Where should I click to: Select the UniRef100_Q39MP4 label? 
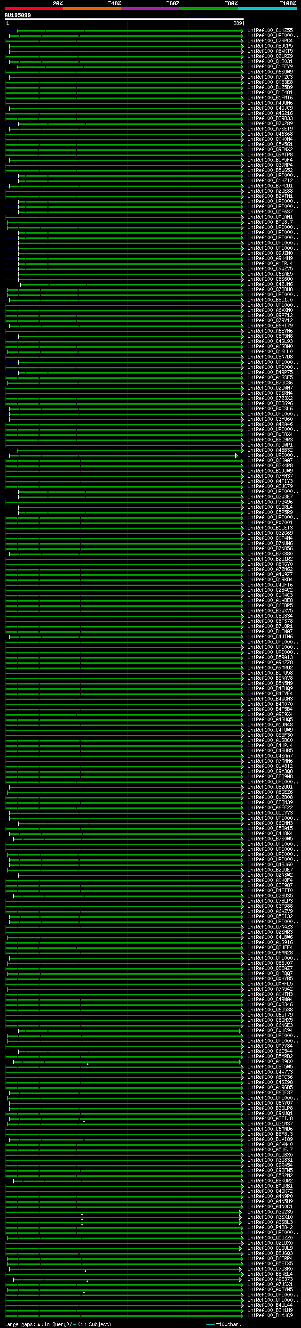click(270, 165)
